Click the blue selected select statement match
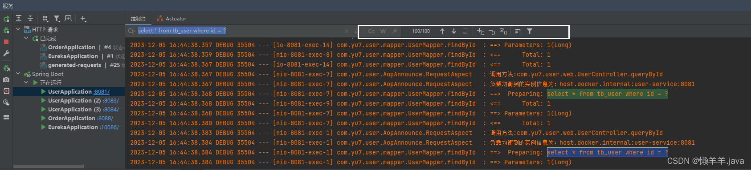Image resolution: width=751 pixels, height=170 pixels. point(607,153)
